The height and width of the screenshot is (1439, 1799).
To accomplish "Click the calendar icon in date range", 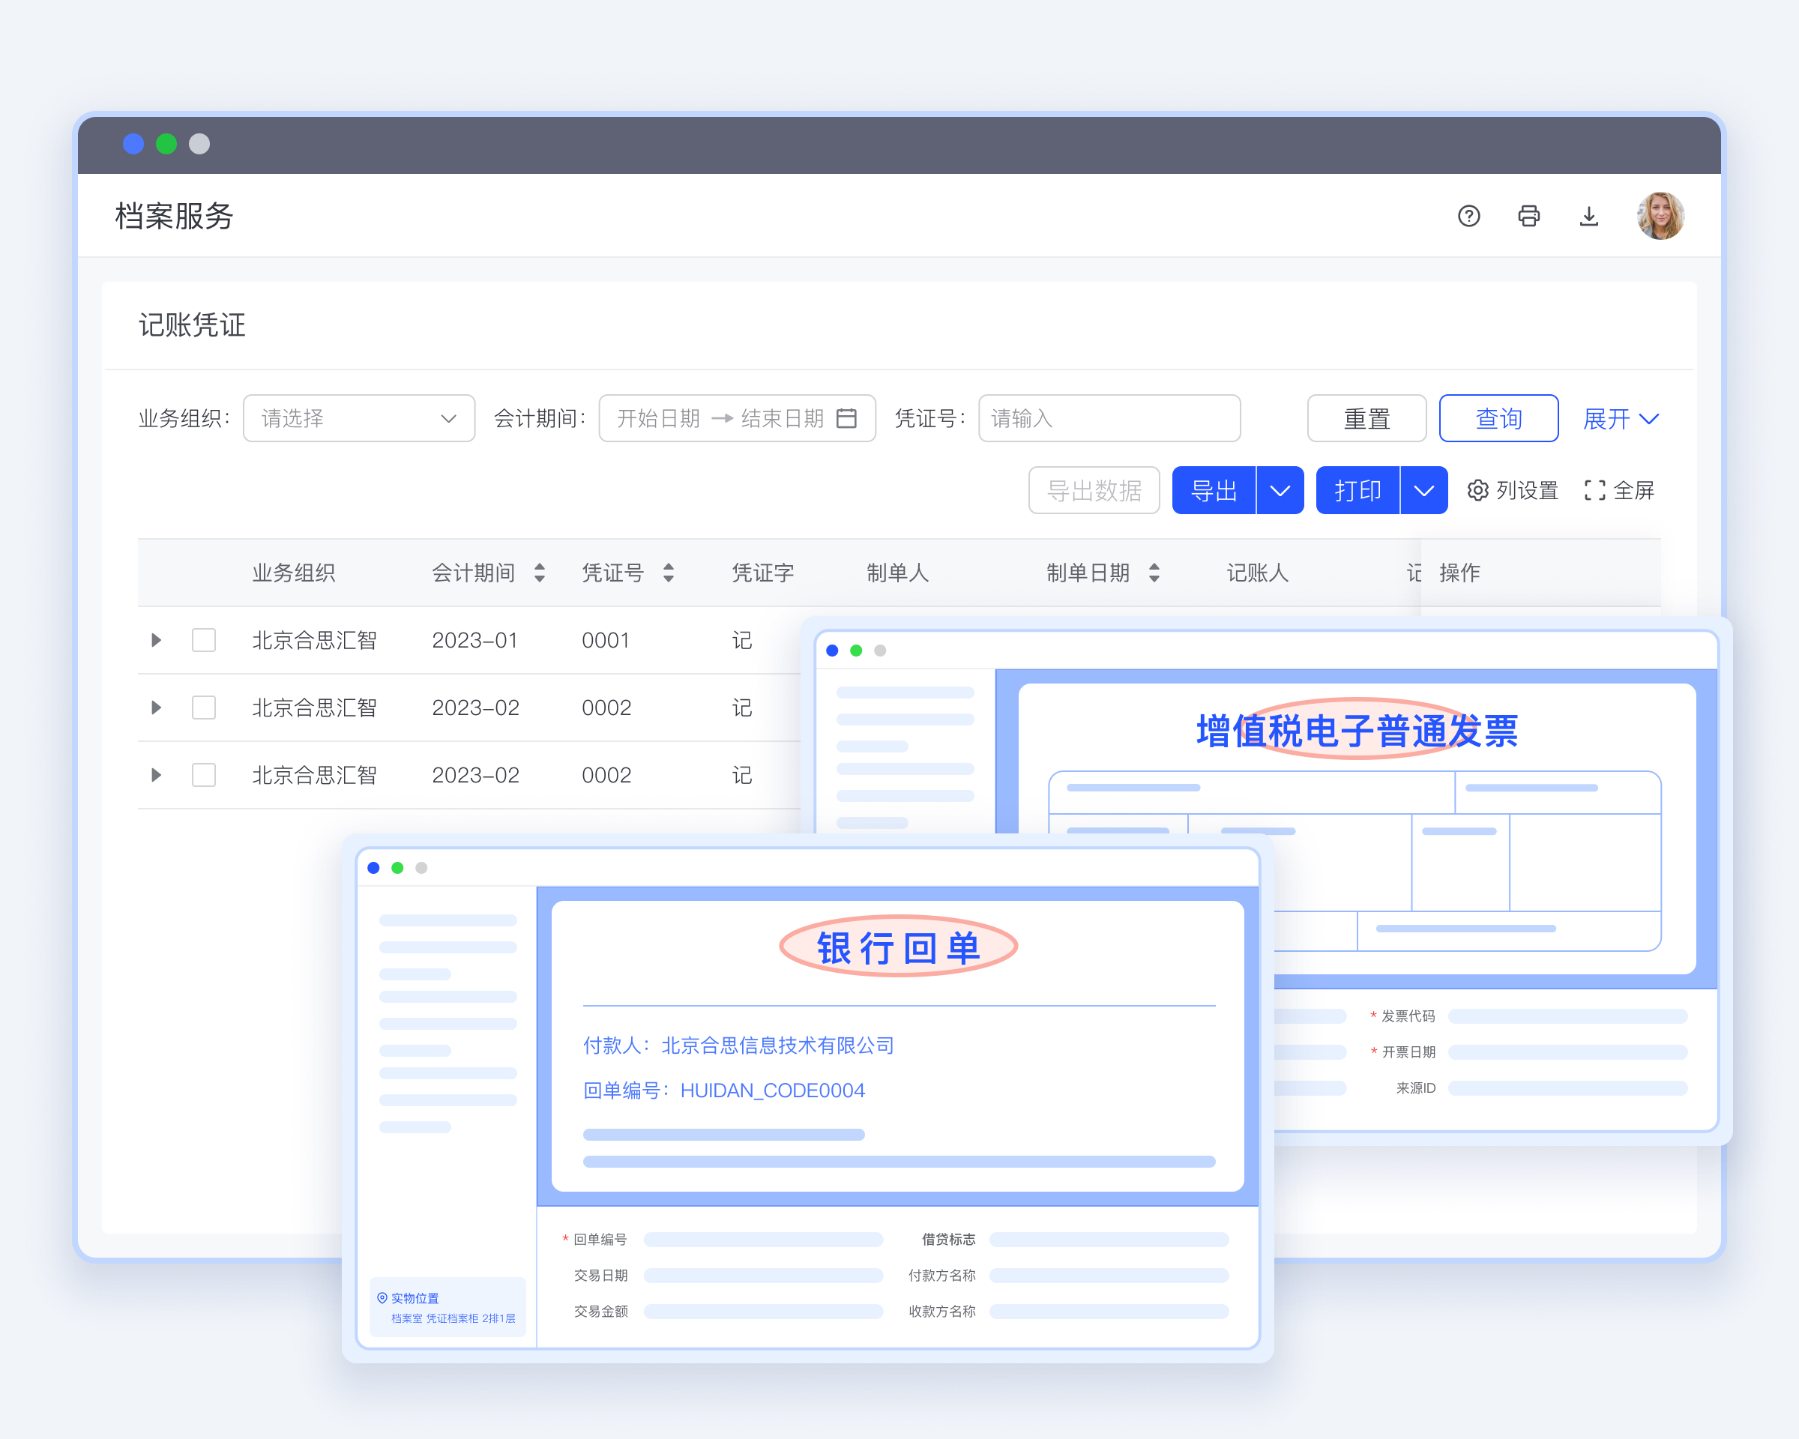I will (846, 418).
